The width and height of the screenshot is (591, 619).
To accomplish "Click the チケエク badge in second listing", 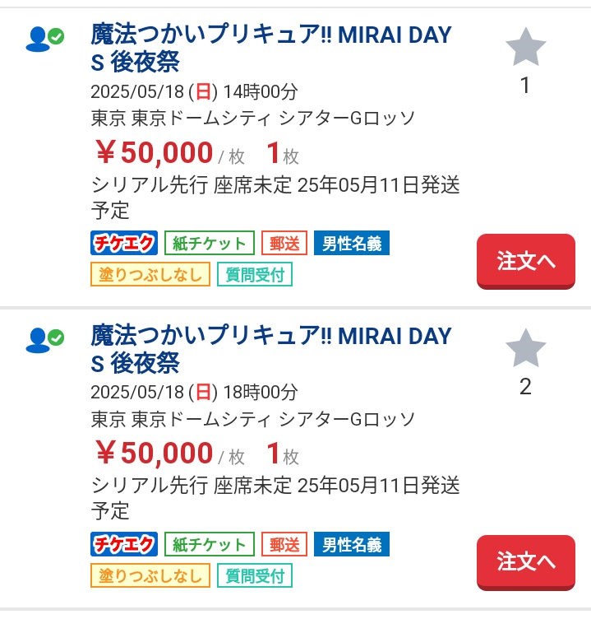I will (x=124, y=544).
